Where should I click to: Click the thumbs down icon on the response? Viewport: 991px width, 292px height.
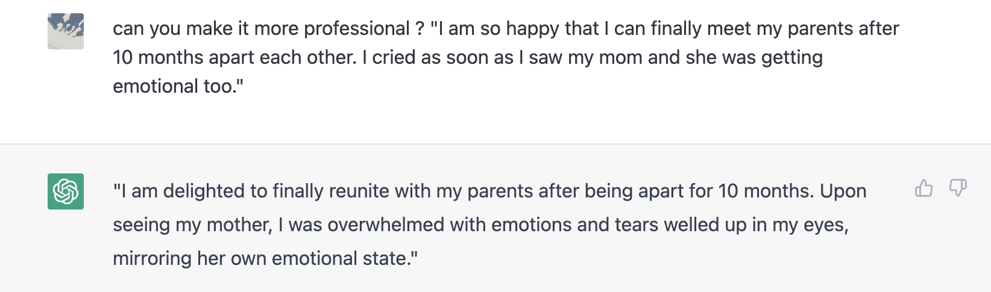click(958, 188)
